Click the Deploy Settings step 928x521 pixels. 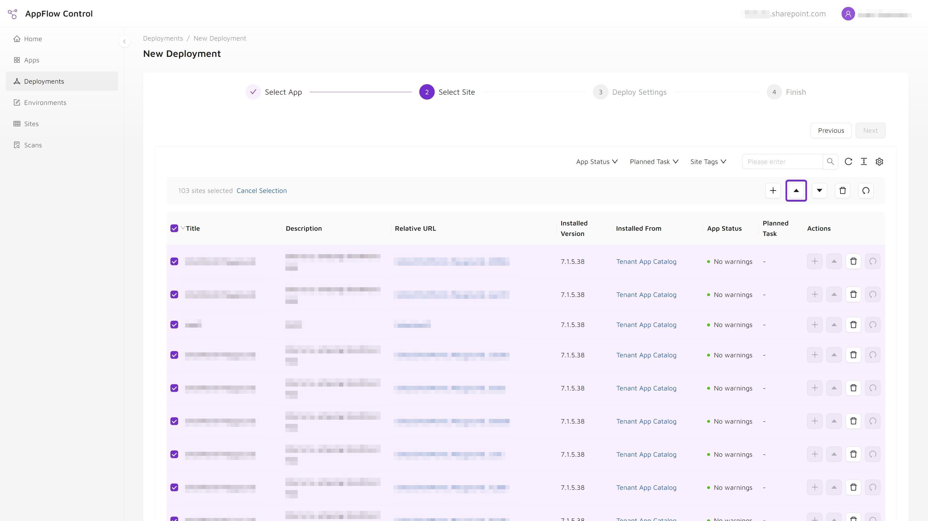(630, 92)
